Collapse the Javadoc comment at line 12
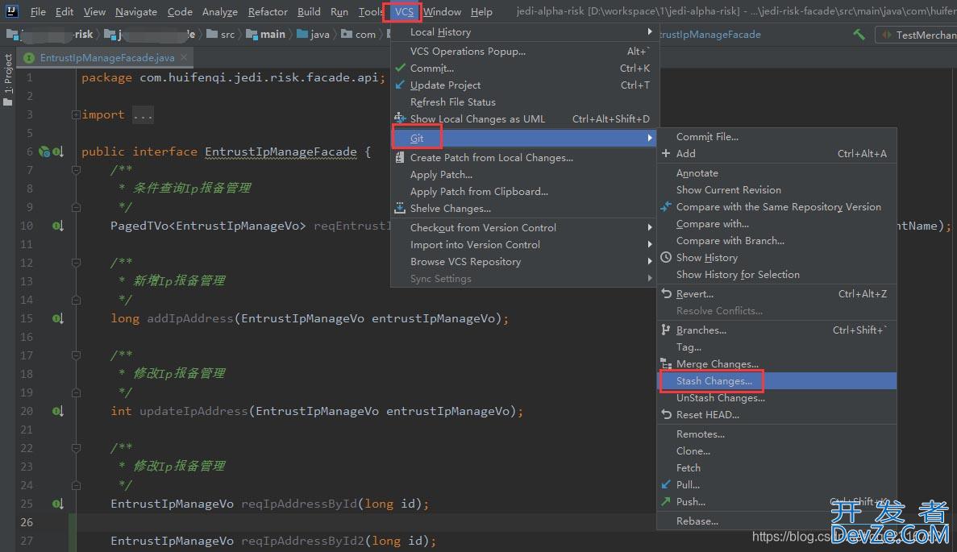 tap(77, 263)
